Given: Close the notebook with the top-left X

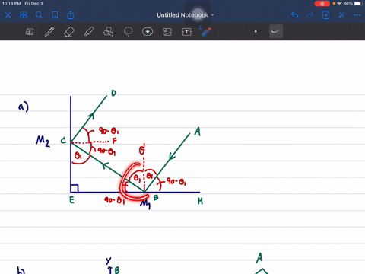Looking at the screenshot, I should 8,15.
